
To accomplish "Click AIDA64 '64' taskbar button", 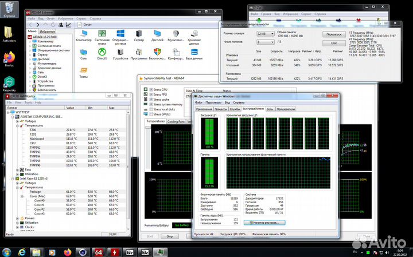I will (x=98, y=252).
